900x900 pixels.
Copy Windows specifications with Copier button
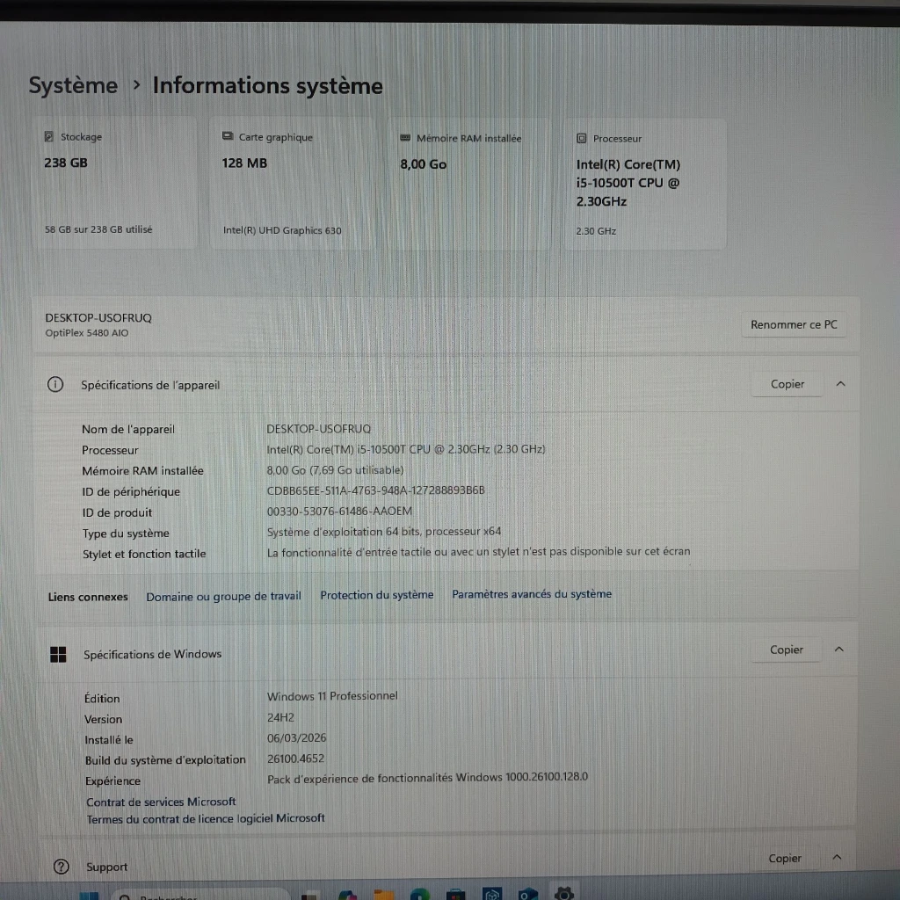click(x=786, y=650)
